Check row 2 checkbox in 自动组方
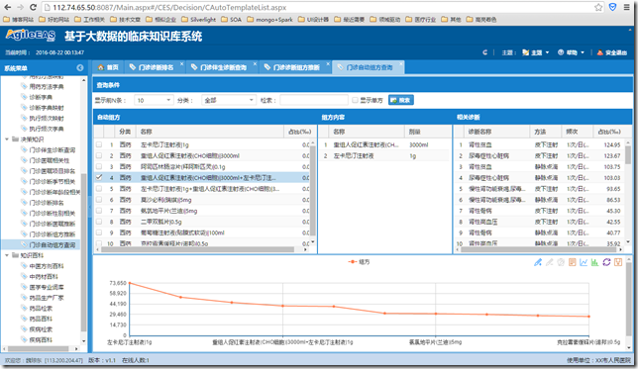638x369 pixels. [x=99, y=155]
